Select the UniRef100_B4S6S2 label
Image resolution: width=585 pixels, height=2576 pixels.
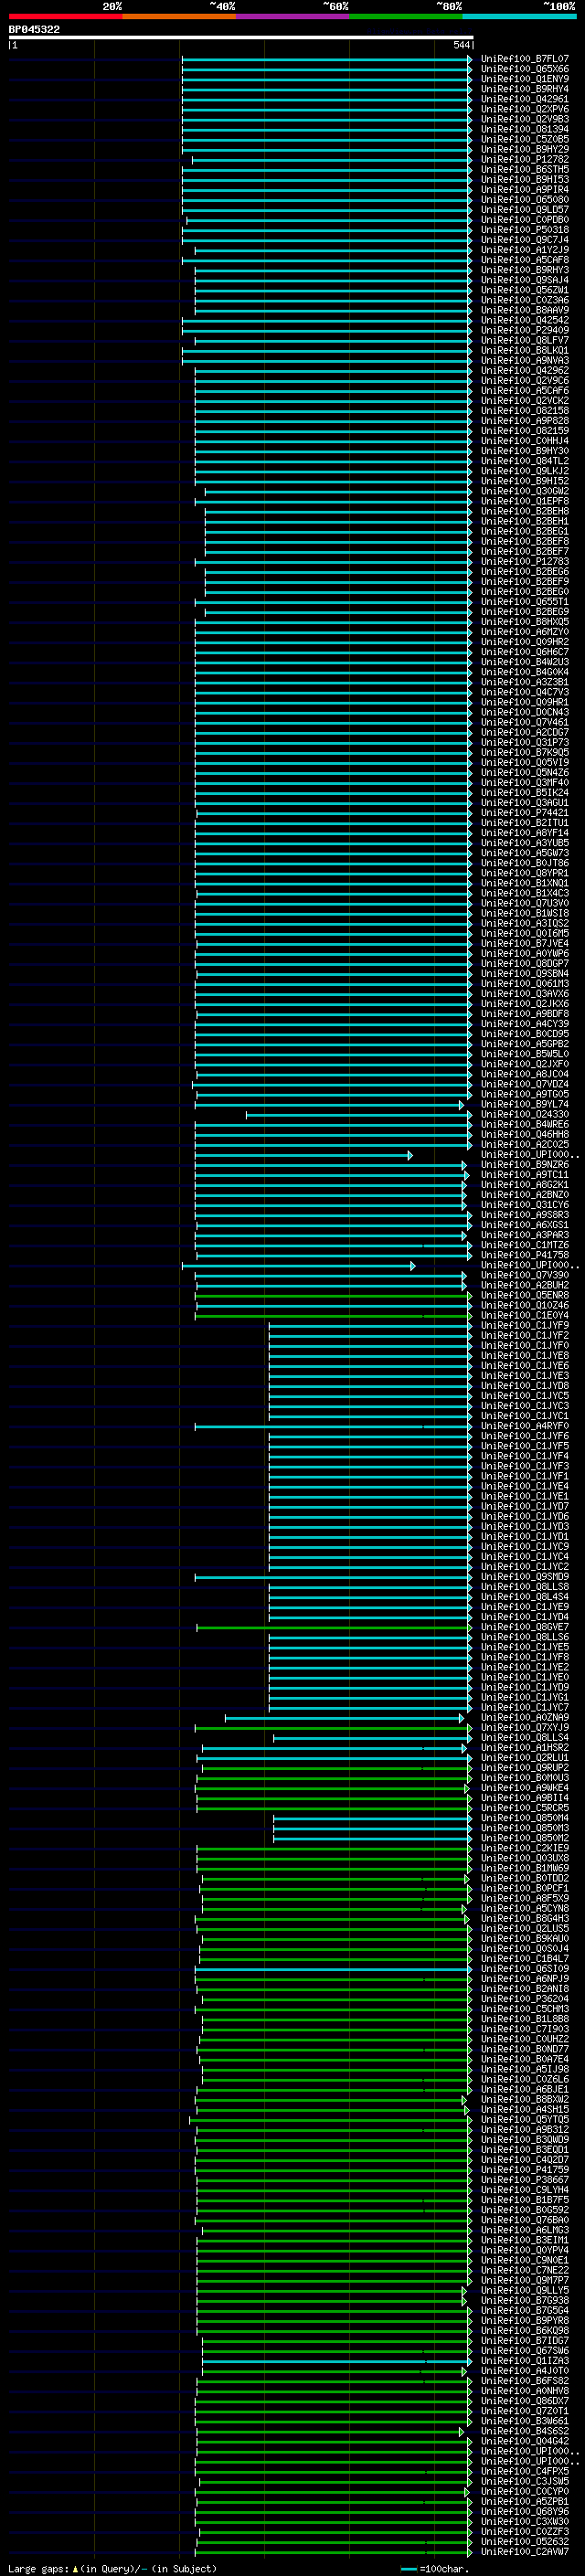pos(525,2431)
